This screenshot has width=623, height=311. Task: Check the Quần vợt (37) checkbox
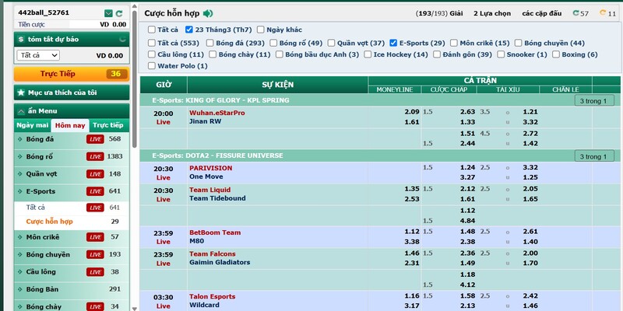tap(332, 44)
